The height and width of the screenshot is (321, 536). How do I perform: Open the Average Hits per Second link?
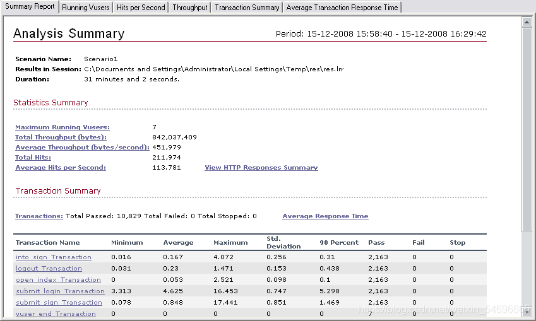[x=61, y=167]
